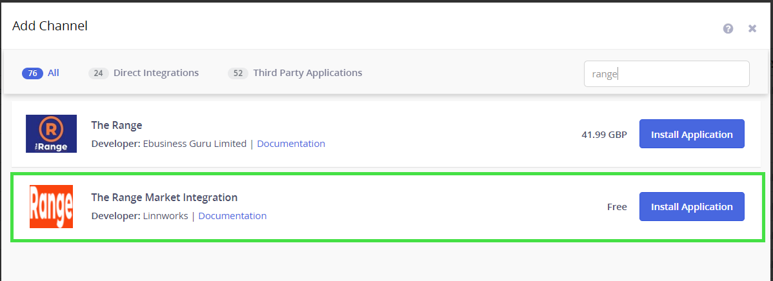Open Documentation link for Linnworks app

pos(232,216)
